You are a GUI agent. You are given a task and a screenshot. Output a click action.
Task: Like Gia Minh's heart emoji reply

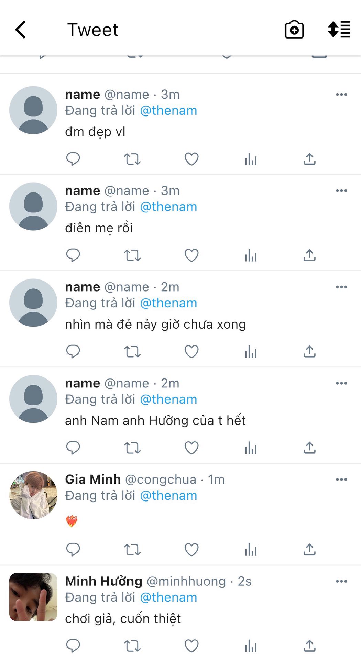(x=192, y=550)
